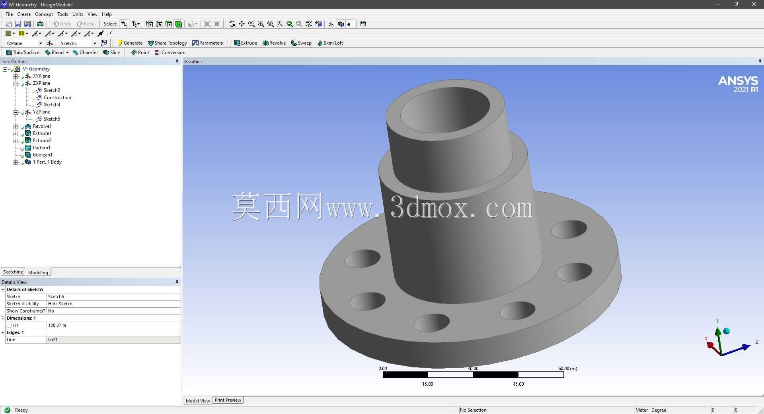The height and width of the screenshot is (414, 764).
Task: Click the Slice tool
Action: [x=111, y=53]
